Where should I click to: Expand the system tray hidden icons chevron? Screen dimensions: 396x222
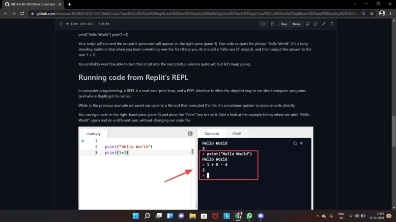click(x=317, y=216)
